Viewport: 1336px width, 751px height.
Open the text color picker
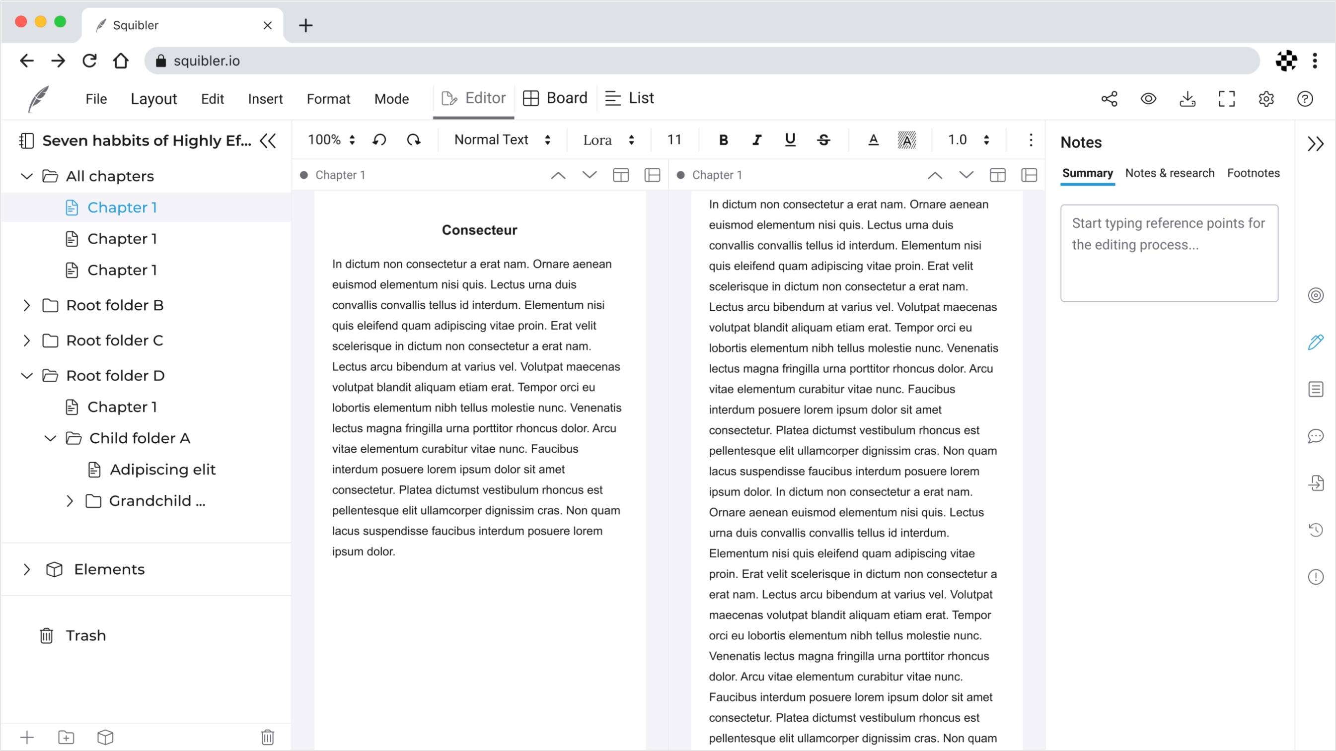coord(874,139)
